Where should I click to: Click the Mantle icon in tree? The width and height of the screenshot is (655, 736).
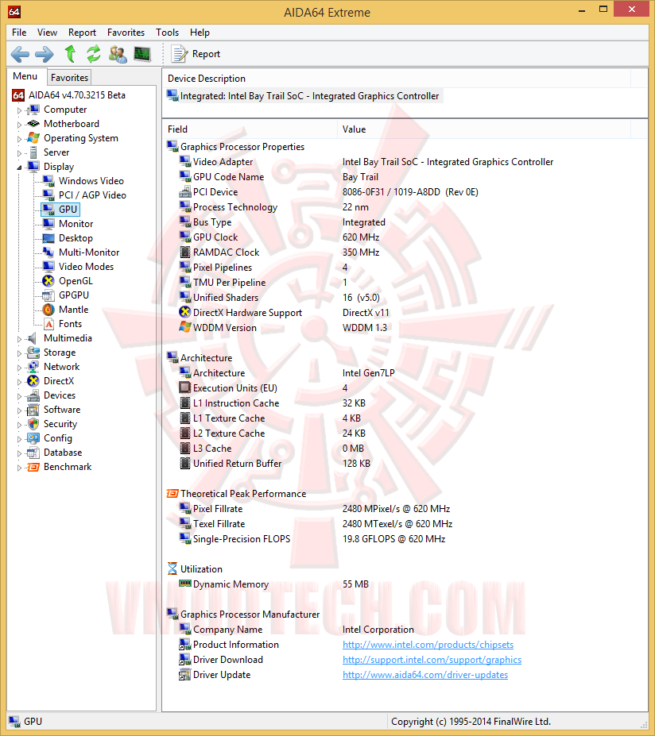48,310
